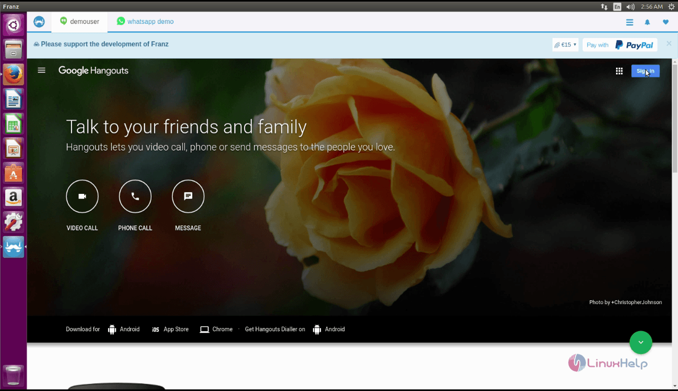Open the Google apps grid icon
The image size is (678, 391).
[x=619, y=71]
